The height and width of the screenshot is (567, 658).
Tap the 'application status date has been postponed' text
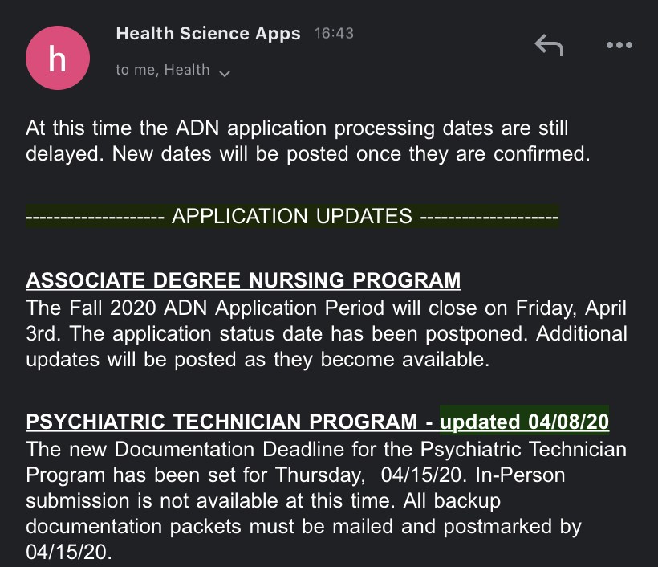tap(318, 334)
